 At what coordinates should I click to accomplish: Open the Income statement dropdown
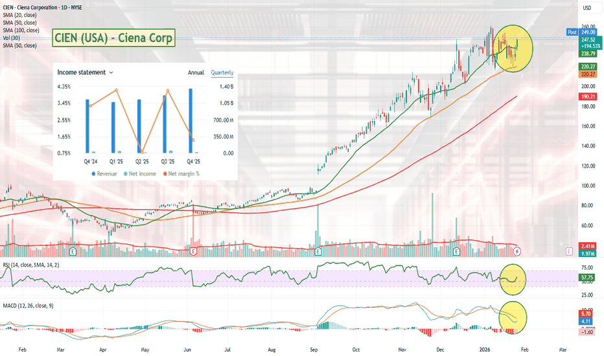[x=85, y=72]
